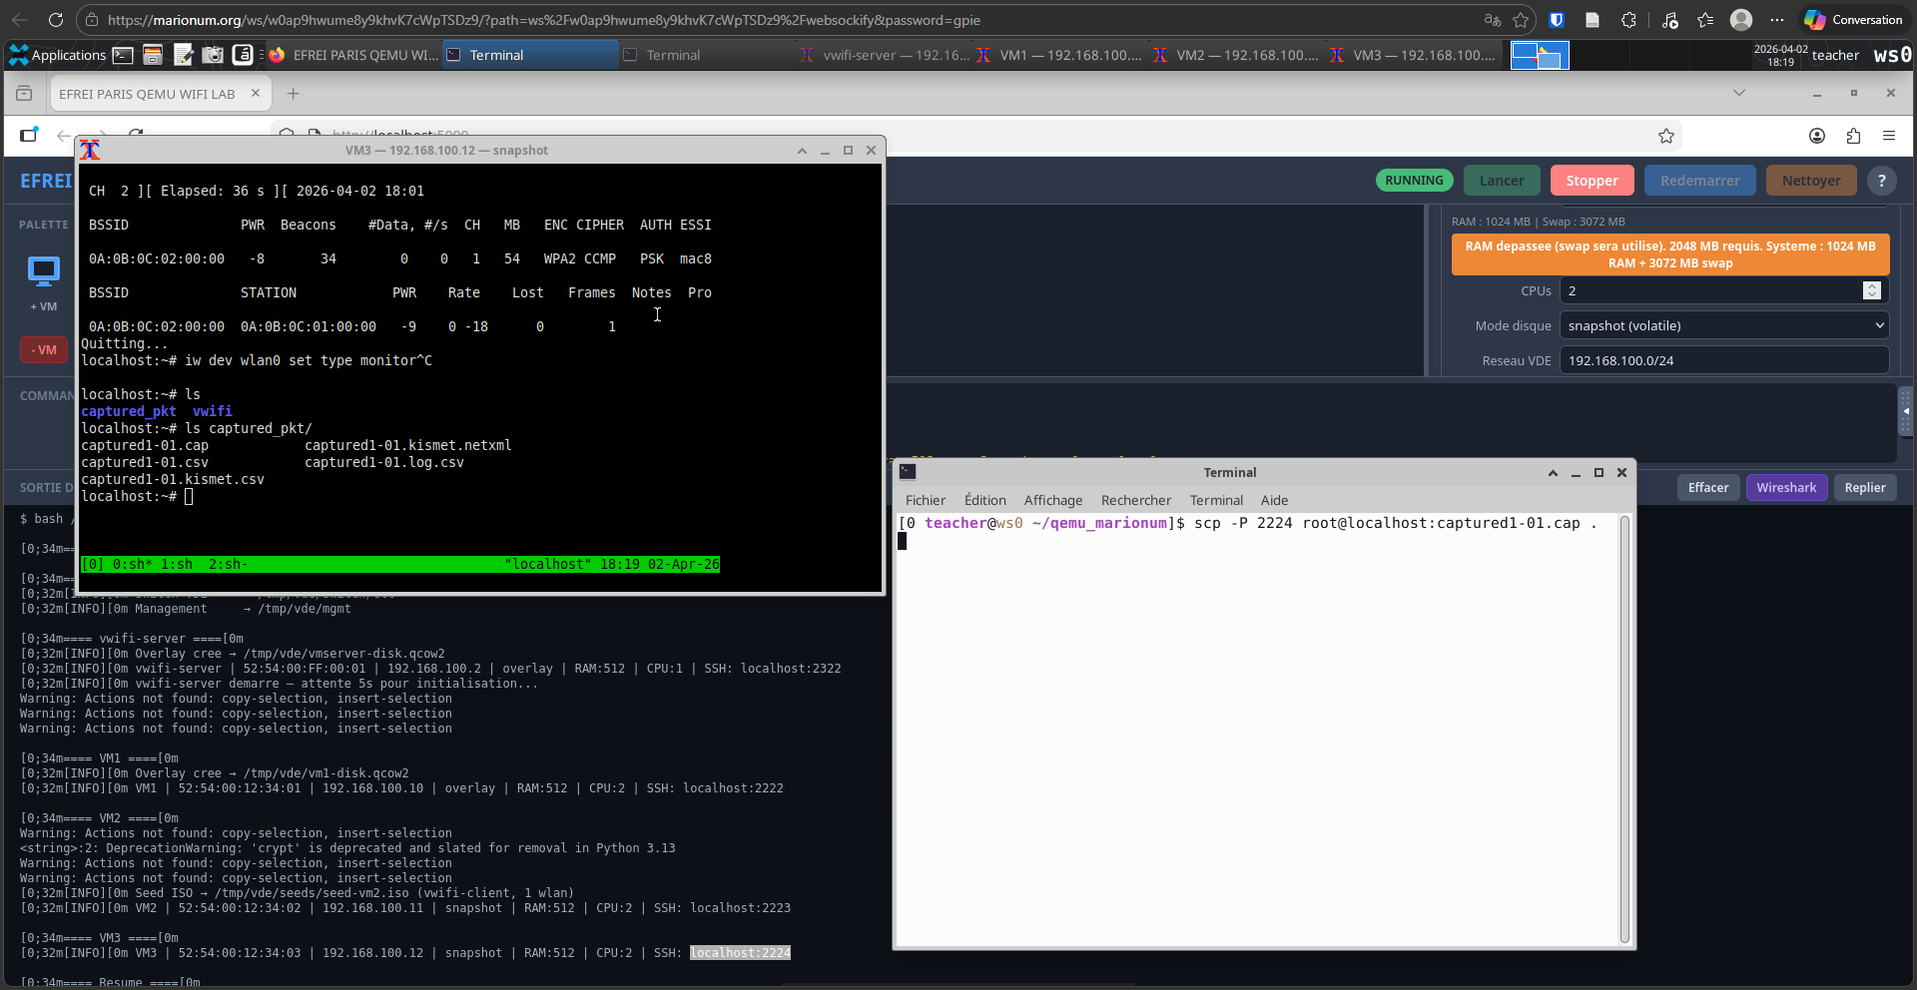Click the Reseau VDE input field
Viewport: 1917px width, 990px height.
1723,360
